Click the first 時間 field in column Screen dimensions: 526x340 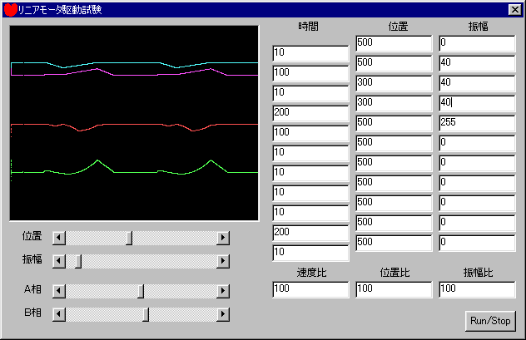310,52
